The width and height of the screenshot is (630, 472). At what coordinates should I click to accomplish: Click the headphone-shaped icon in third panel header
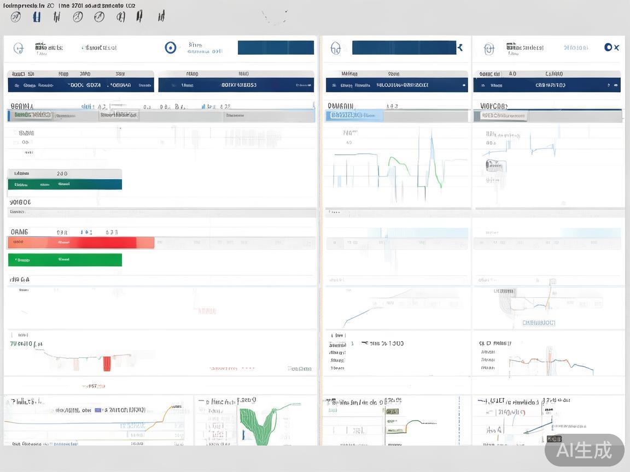point(336,49)
